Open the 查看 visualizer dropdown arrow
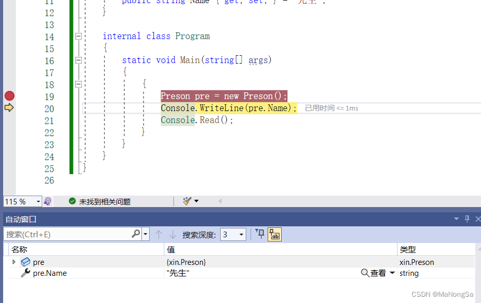 pos(392,273)
